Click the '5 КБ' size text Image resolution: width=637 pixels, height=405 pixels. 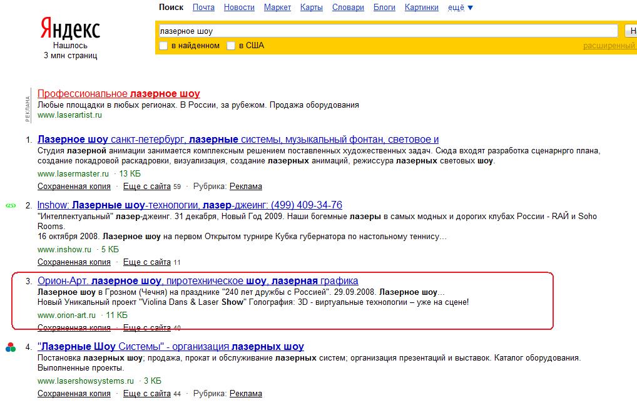click(110, 249)
